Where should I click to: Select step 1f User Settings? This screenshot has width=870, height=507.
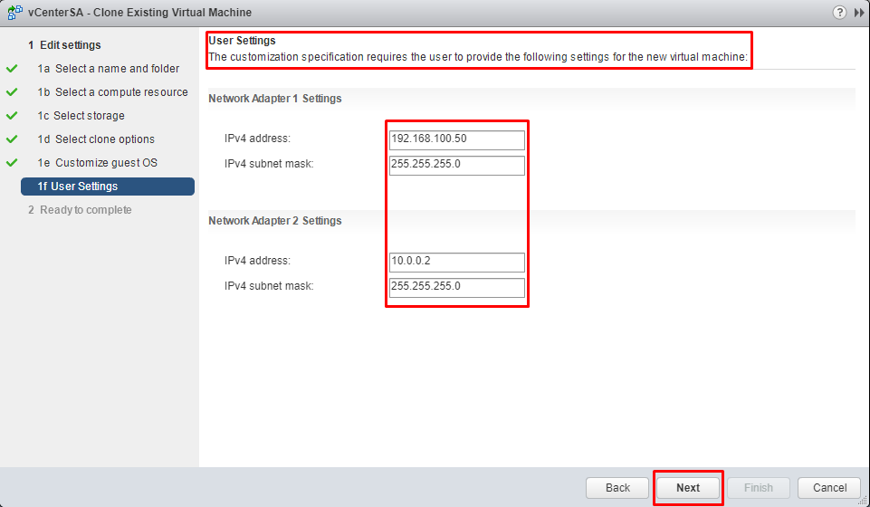pos(108,187)
